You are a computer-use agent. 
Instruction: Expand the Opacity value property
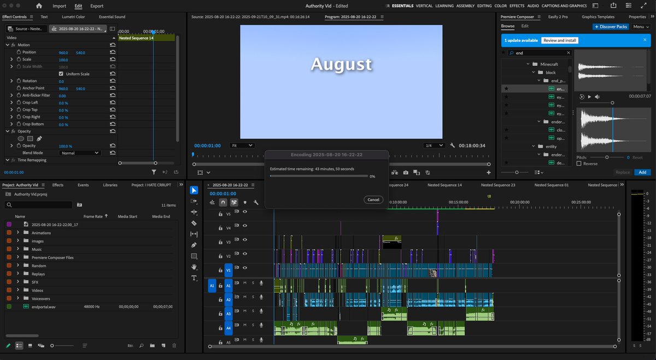(11, 146)
